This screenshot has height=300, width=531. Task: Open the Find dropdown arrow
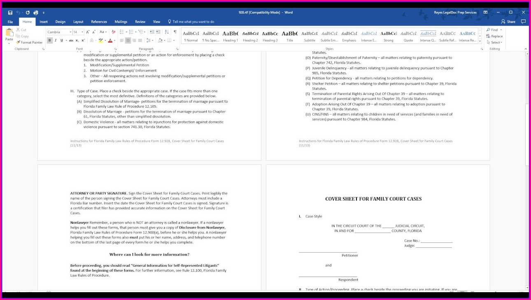[x=501, y=30]
